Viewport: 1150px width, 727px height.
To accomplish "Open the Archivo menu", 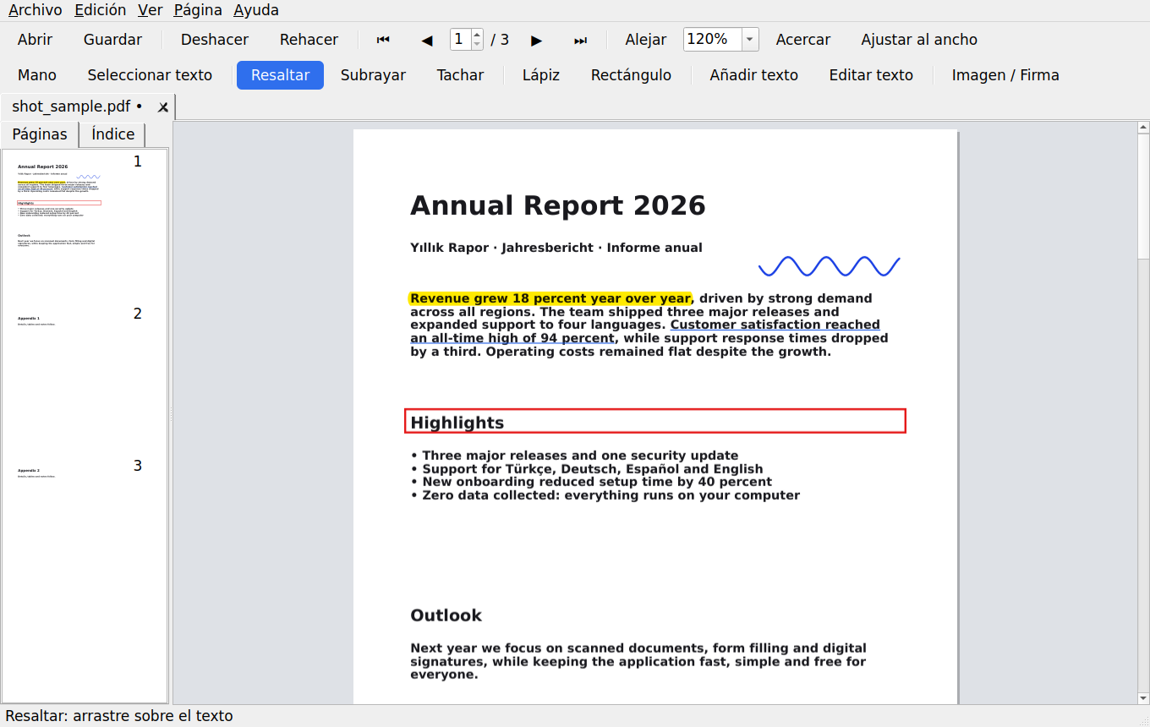I will tap(35, 10).
